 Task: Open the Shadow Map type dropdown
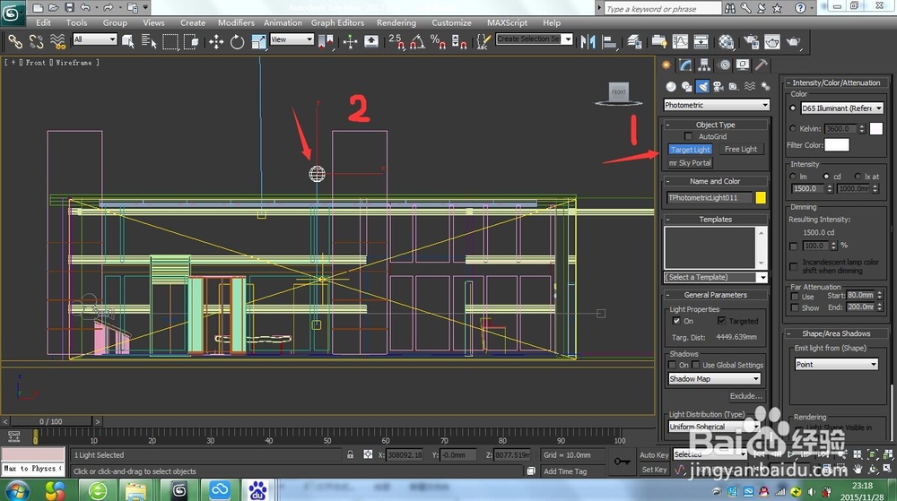point(714,379)
